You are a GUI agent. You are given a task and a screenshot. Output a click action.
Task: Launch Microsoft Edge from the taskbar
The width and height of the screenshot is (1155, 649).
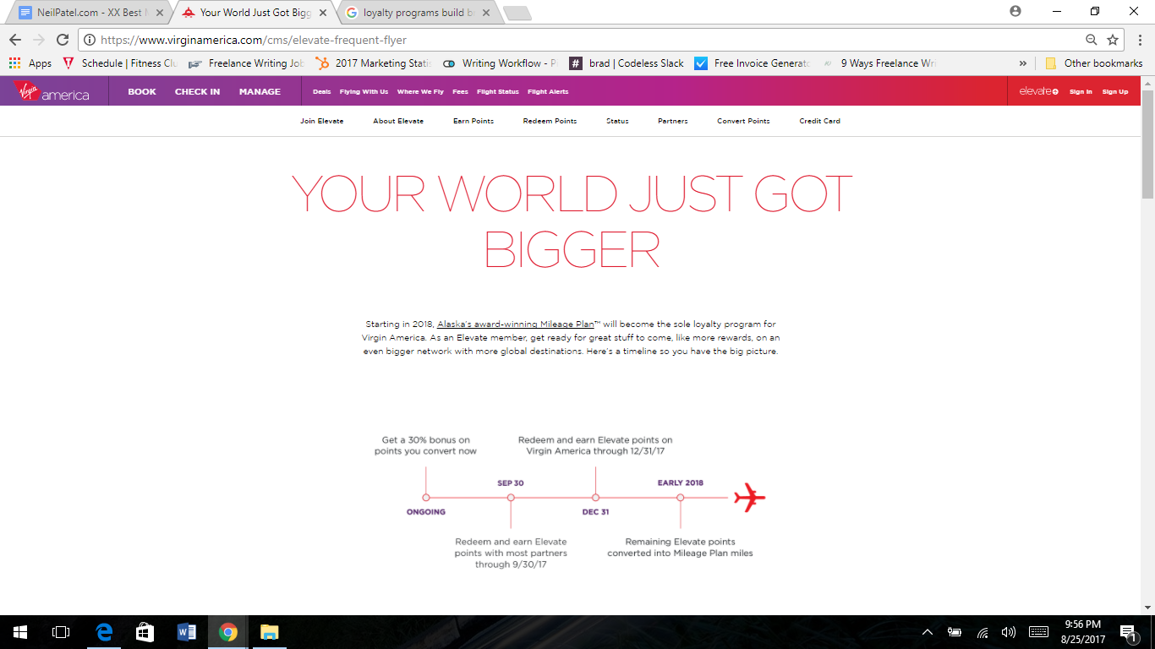pos(104,632)
